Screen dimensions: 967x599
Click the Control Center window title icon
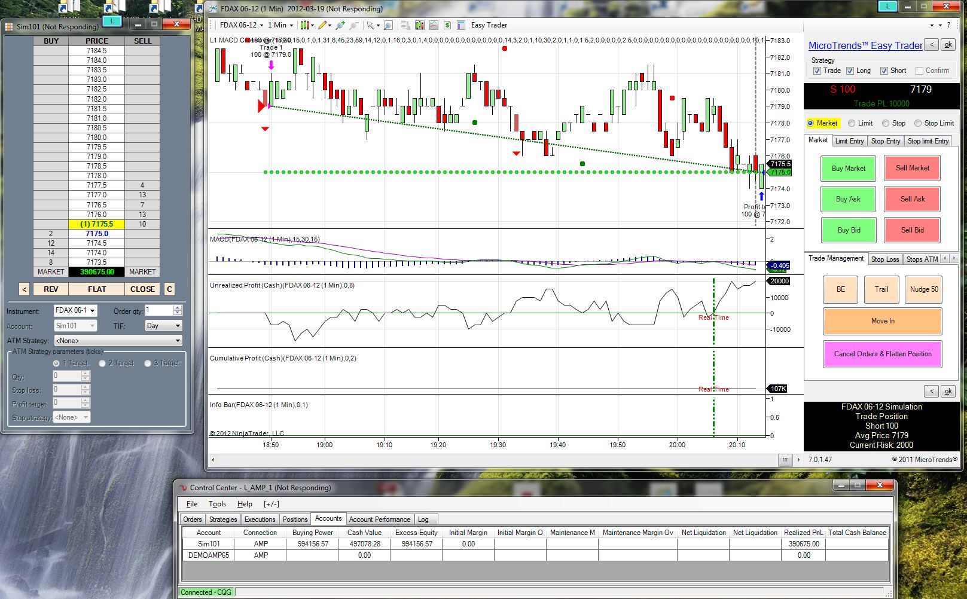(x=182, y=487)
